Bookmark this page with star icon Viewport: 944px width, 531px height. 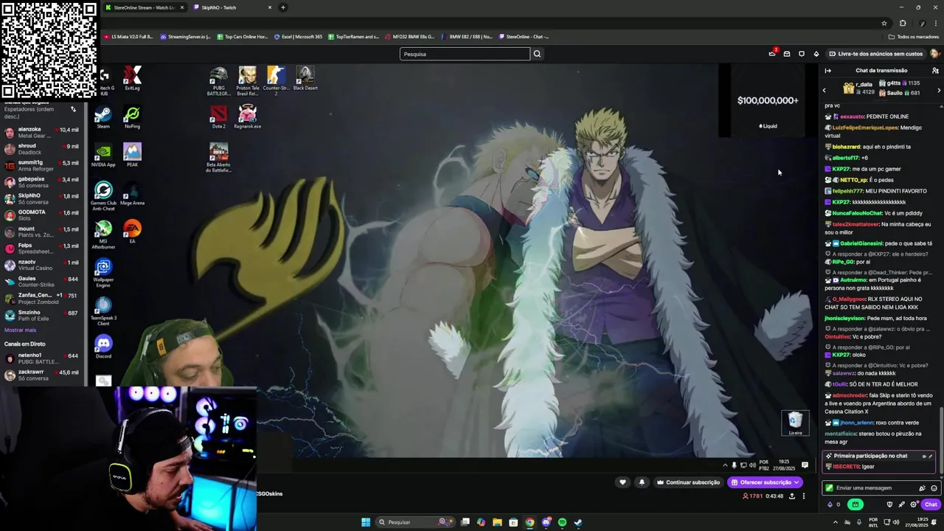[x=884, y=23]
